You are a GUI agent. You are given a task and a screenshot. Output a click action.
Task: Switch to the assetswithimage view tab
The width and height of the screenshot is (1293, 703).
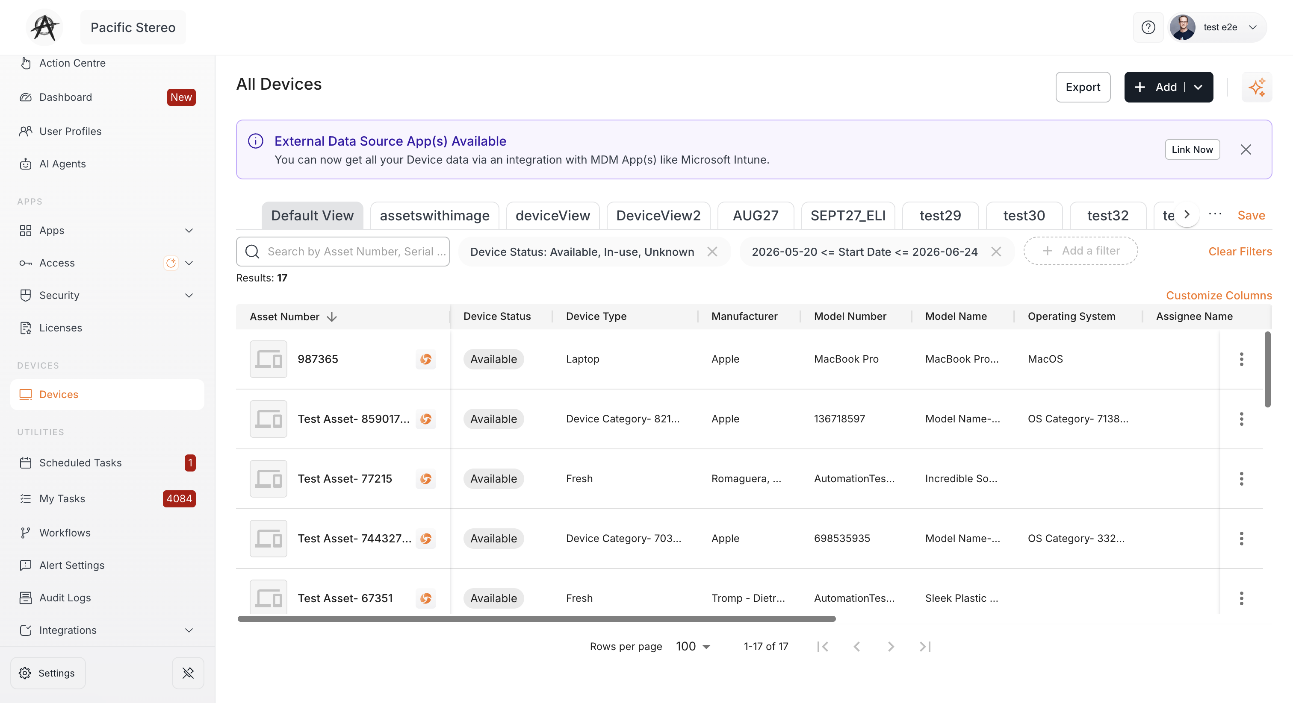[x=434, y=216]
